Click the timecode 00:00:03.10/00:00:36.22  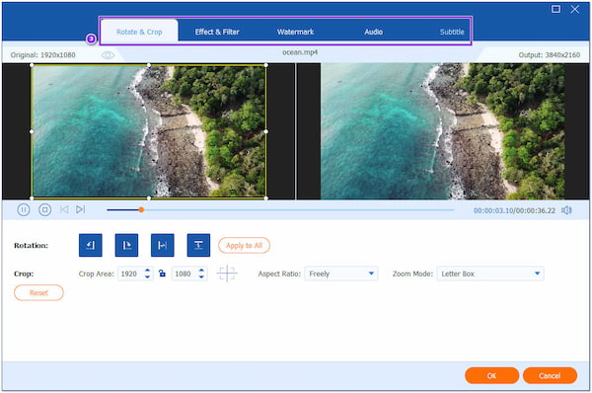[x=514, y=210]
